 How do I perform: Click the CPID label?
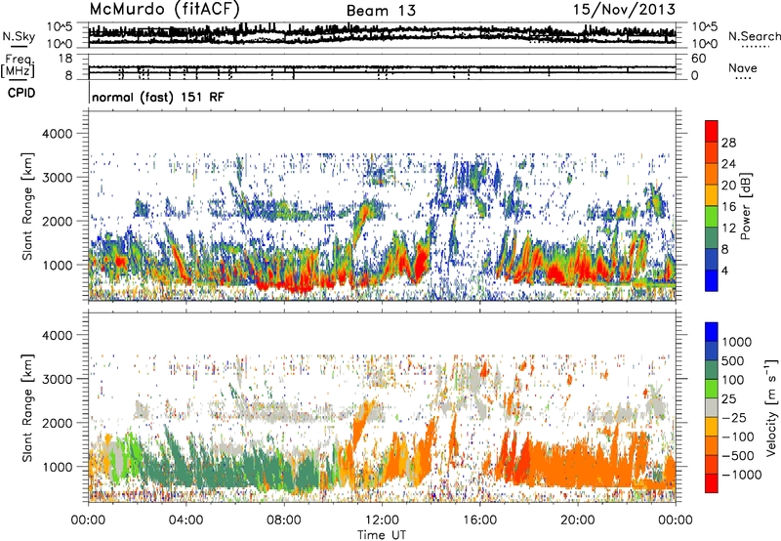21,93
